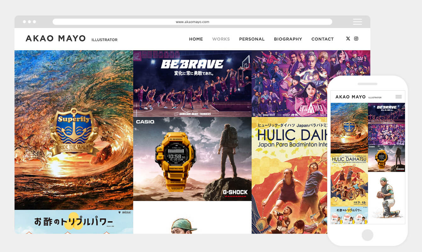
Task: Open the Instagram social icon
Action: [x=356, y=39]
